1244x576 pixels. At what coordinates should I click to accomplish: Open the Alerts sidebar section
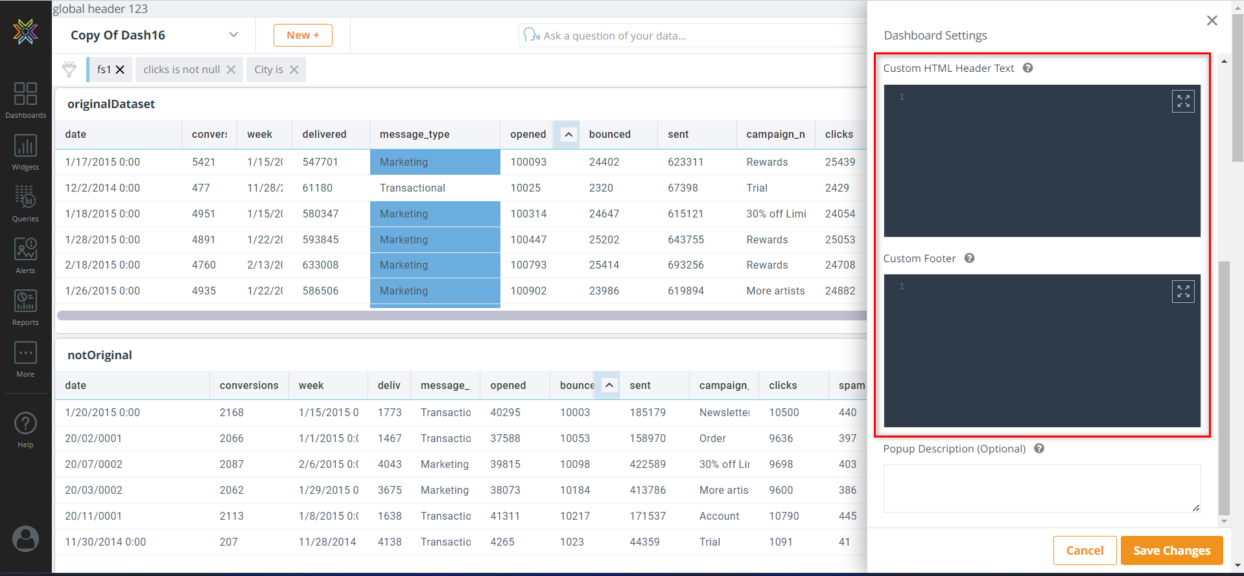click(25, 255)
